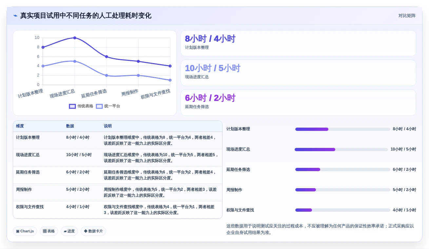Click the 数据卡片 tag chip

point(93,231)
